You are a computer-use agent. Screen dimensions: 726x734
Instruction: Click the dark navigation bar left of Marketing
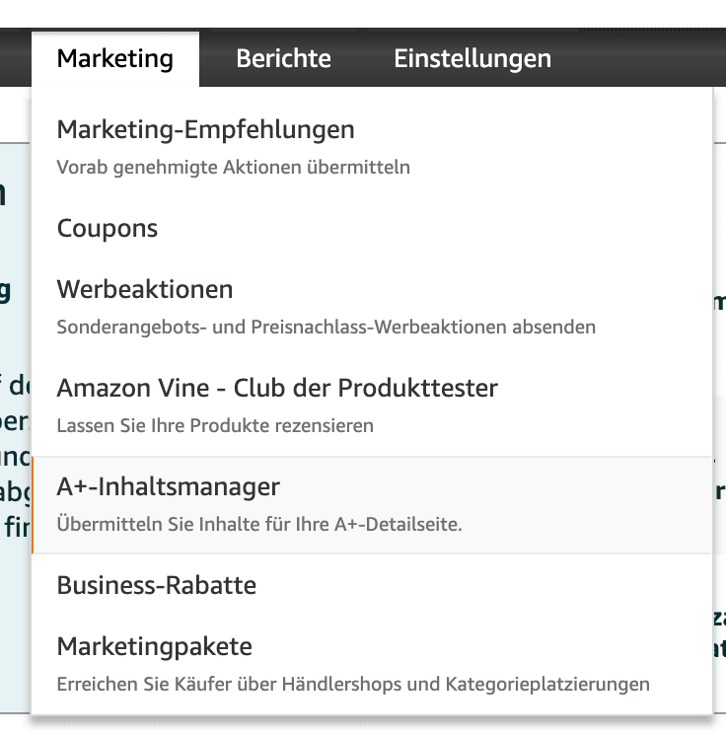(15, 59)
